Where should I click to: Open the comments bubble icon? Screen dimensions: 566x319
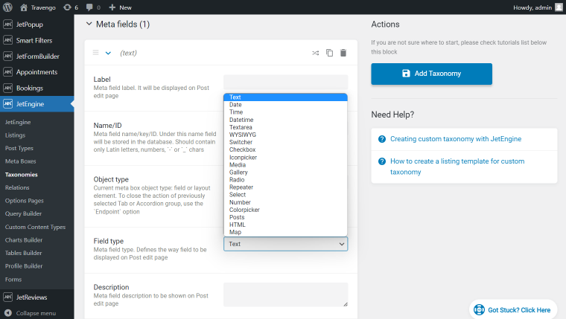click(89, 7)
